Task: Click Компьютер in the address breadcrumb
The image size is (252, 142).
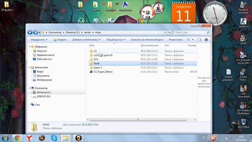Action: point(55,32)
